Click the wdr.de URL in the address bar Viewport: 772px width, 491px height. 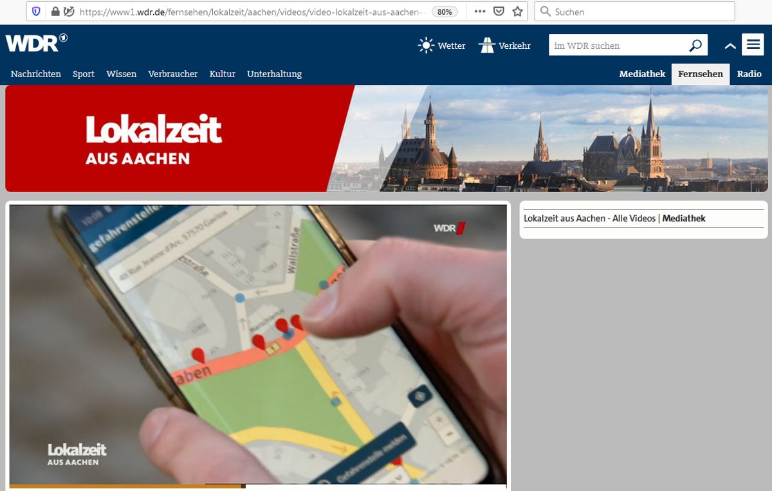pyautogui.click(x=252, y=12)
